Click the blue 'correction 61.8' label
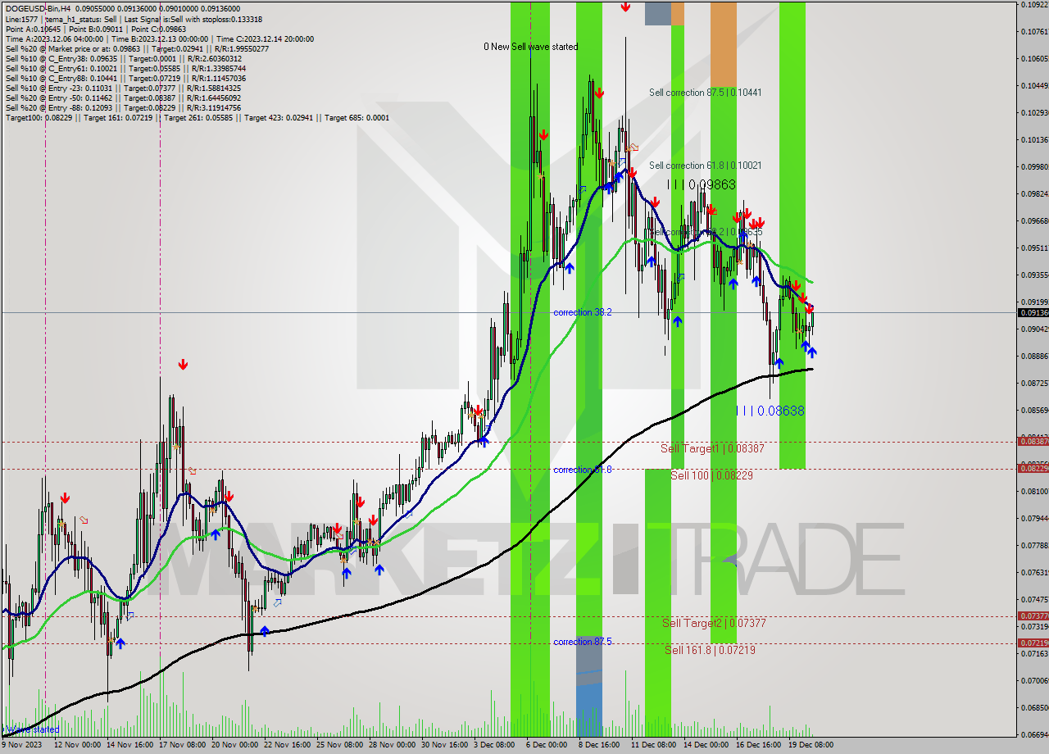This screenshot has width=1049, height=754. (583, 470)
